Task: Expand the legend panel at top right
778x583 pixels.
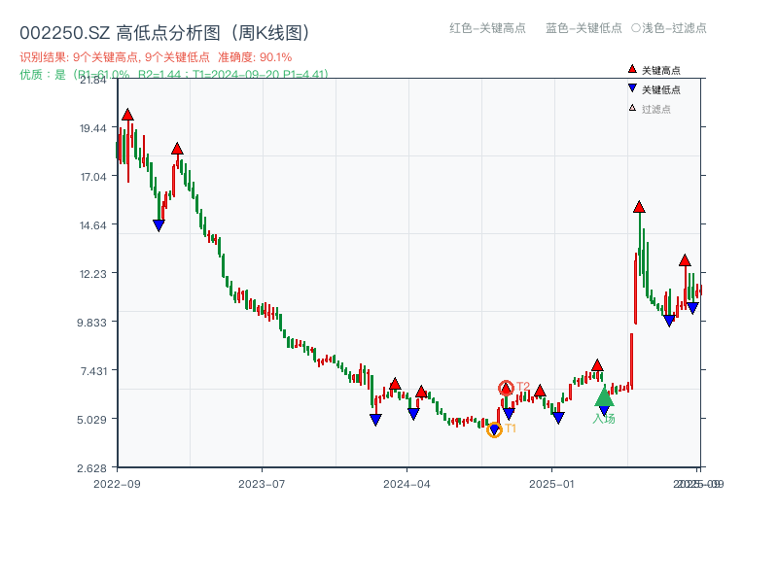Action: (665, 87)
